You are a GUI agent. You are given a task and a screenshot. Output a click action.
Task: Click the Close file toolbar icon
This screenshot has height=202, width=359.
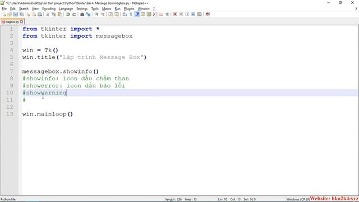[27, 14]
